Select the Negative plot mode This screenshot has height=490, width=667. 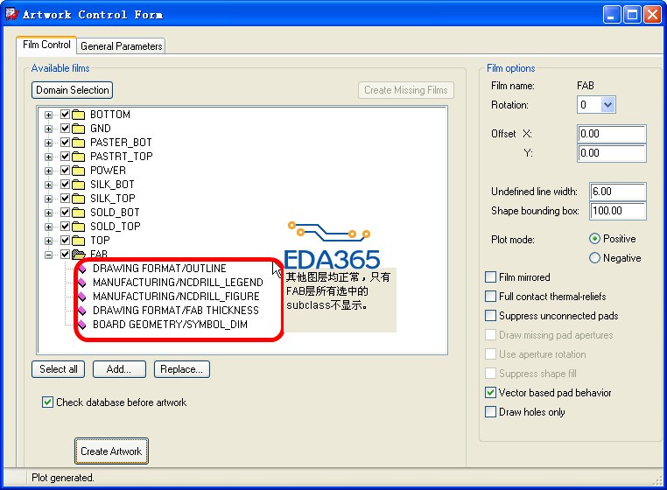[594, 258]
